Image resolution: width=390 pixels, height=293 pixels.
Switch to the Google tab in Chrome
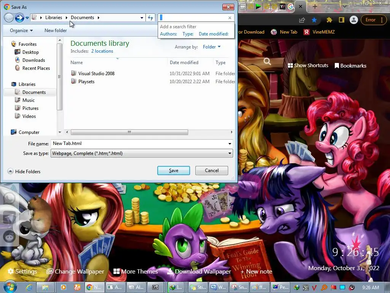pyautogui.click(x=291, y=7)
